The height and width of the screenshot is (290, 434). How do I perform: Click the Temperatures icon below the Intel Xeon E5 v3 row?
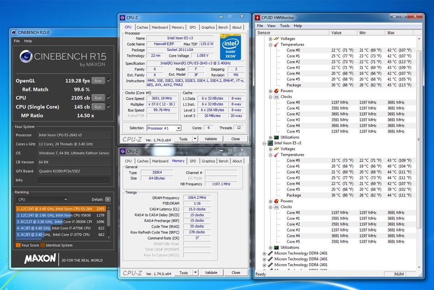click(276, 155)
